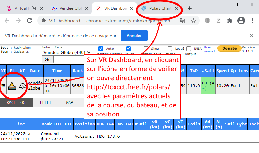The height and width of the screenshot is (153, 259).
Task: Enable the NMEA output checkbox
Action: coord(189,49)
